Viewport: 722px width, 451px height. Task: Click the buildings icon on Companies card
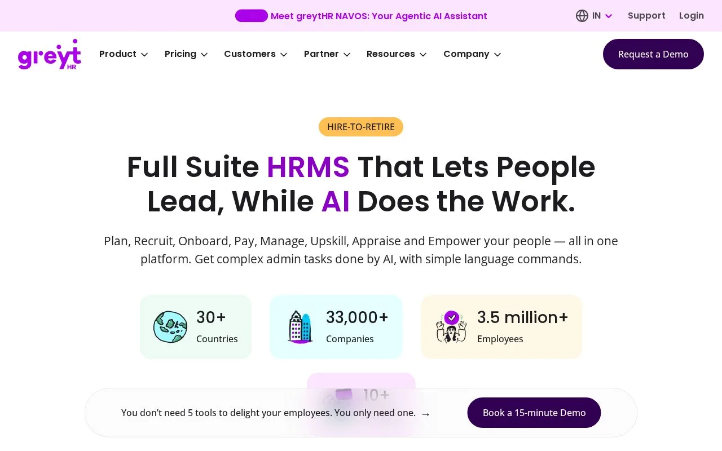click(300, 327)
